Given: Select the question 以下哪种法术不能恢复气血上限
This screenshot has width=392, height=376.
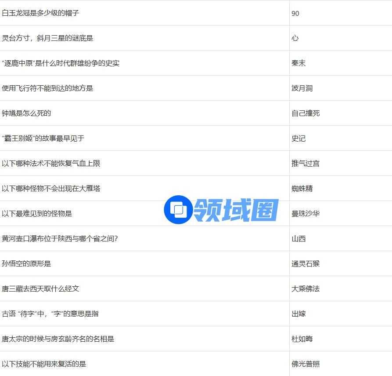Looking at the screenshot, I should click(51, 164).
